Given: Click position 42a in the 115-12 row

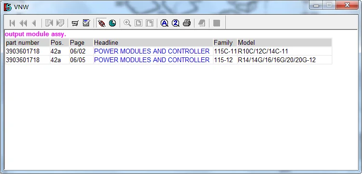Looking at the screenshot, I should [x=56, y=60].
